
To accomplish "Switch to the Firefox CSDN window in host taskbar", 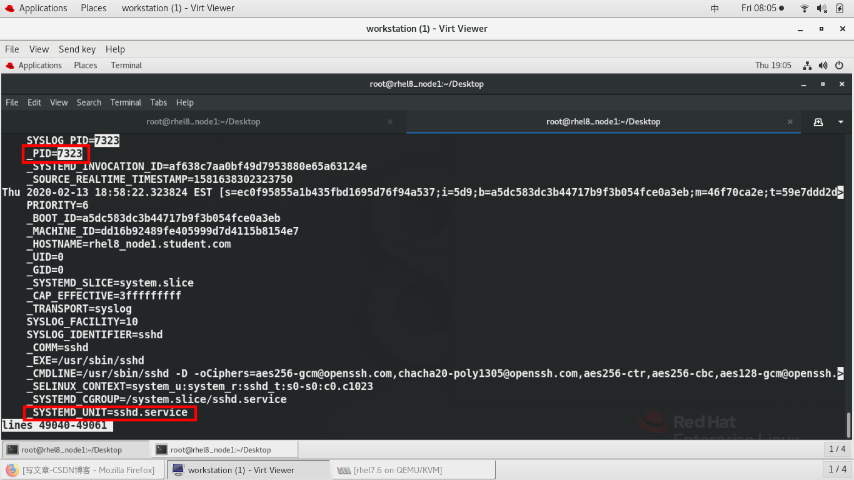I will [x=84, y=470].
